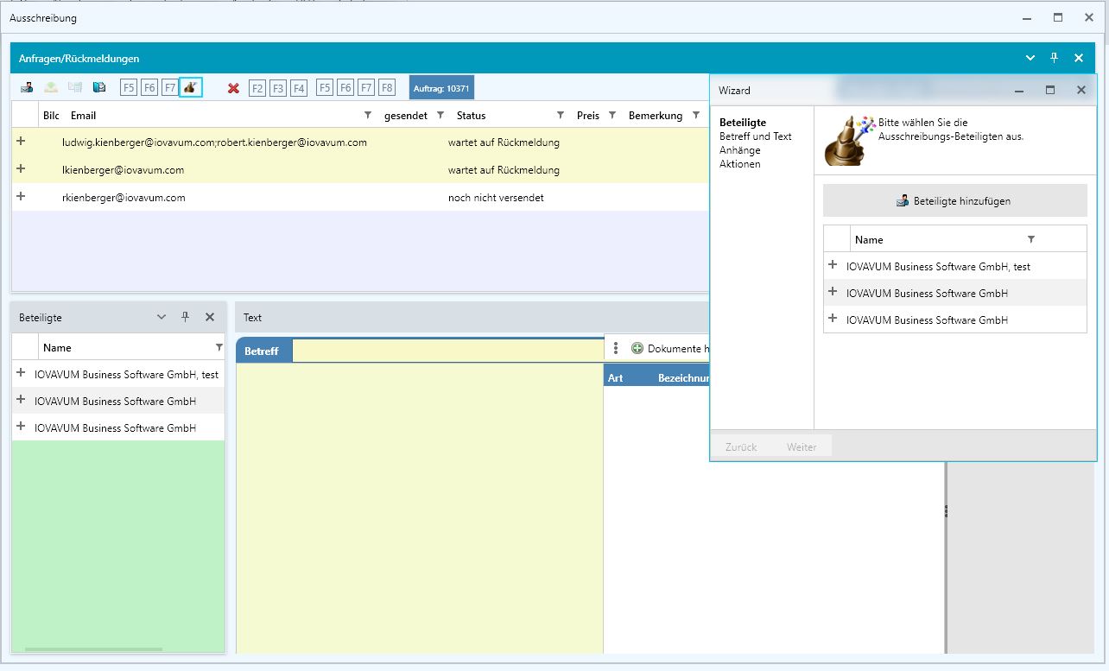Viewport: 1109px width, 671px height.
Task: Click the Bemerkung column header
Action: (x=656, y=115)
